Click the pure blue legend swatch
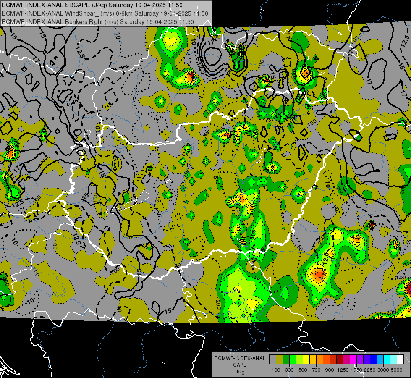The image size is (411, 378). click(x=374, y=360)
